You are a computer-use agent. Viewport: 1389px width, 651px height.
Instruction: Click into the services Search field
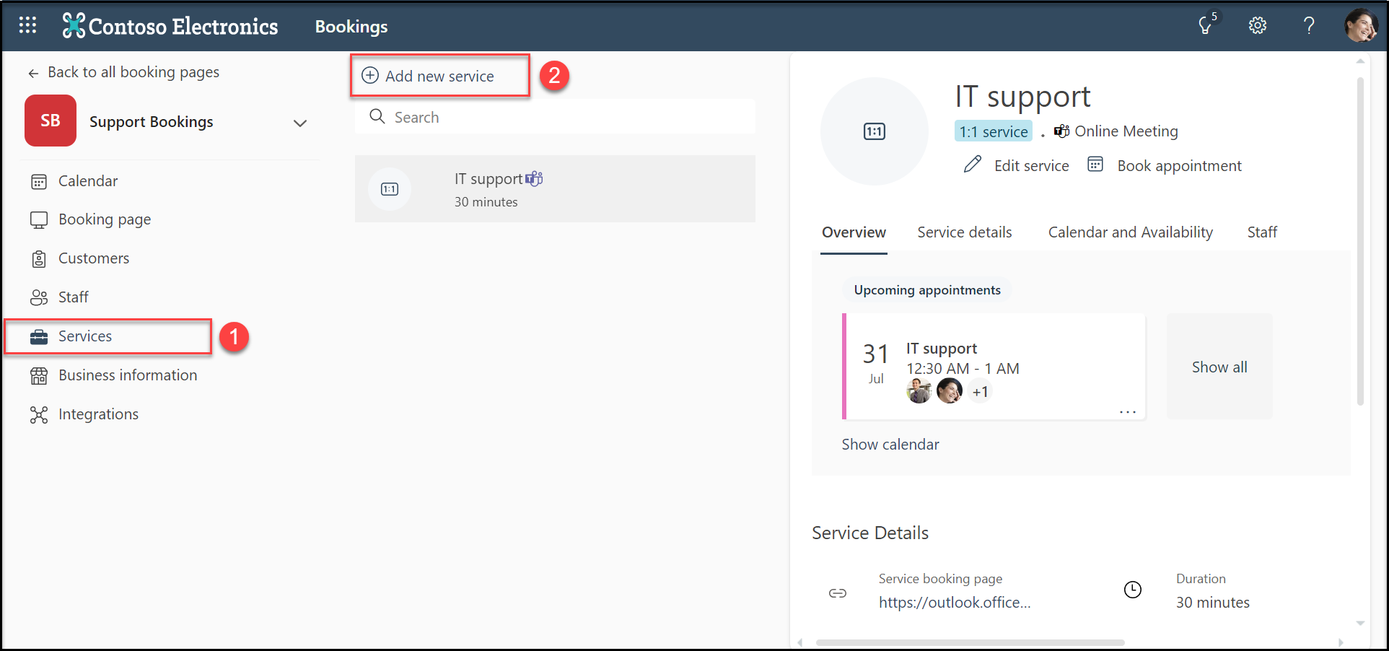pos(563,117)
